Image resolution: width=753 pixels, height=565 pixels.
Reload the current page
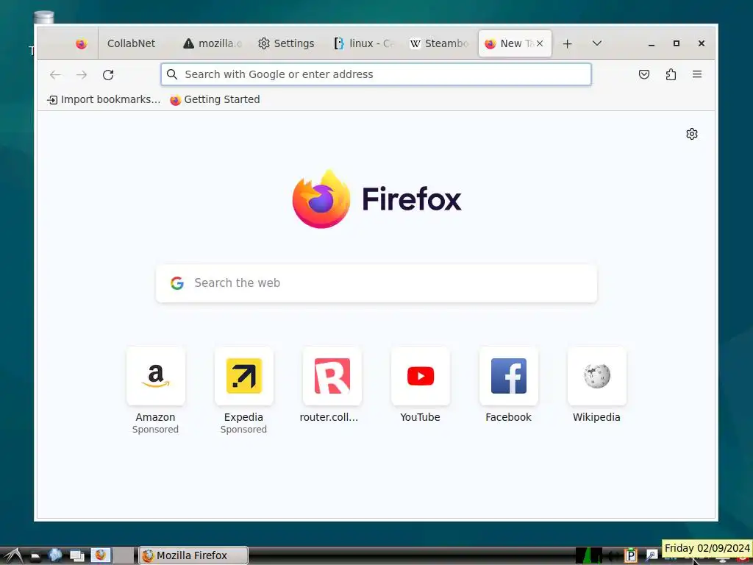click(108, 74)
